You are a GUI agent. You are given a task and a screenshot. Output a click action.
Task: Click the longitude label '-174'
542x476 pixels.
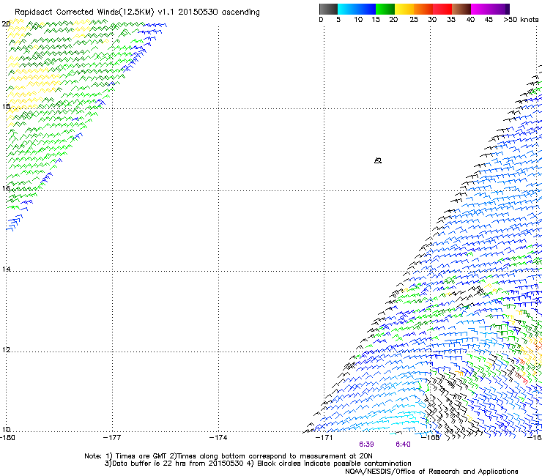click(x=218, y=438)
